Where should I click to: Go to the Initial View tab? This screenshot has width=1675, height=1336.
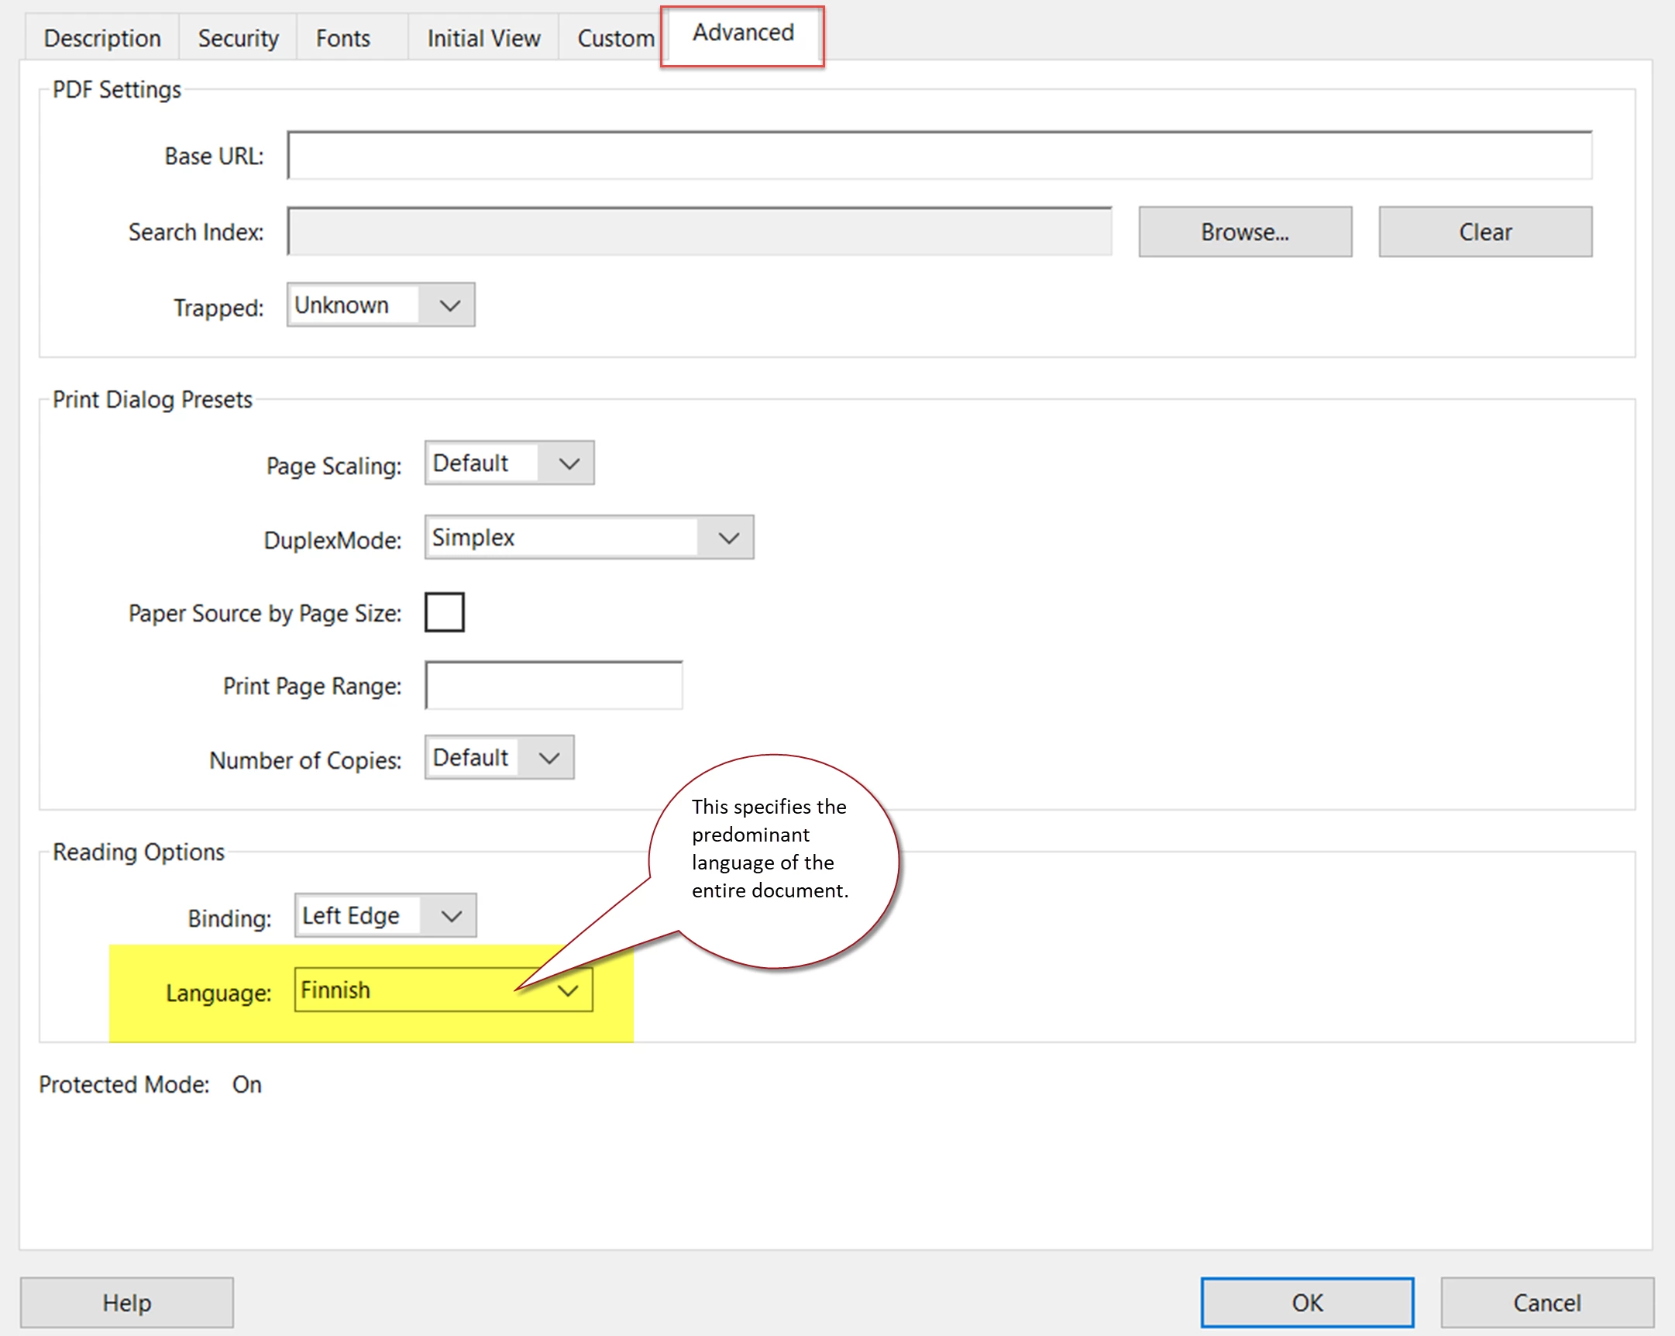pos(483,38)
